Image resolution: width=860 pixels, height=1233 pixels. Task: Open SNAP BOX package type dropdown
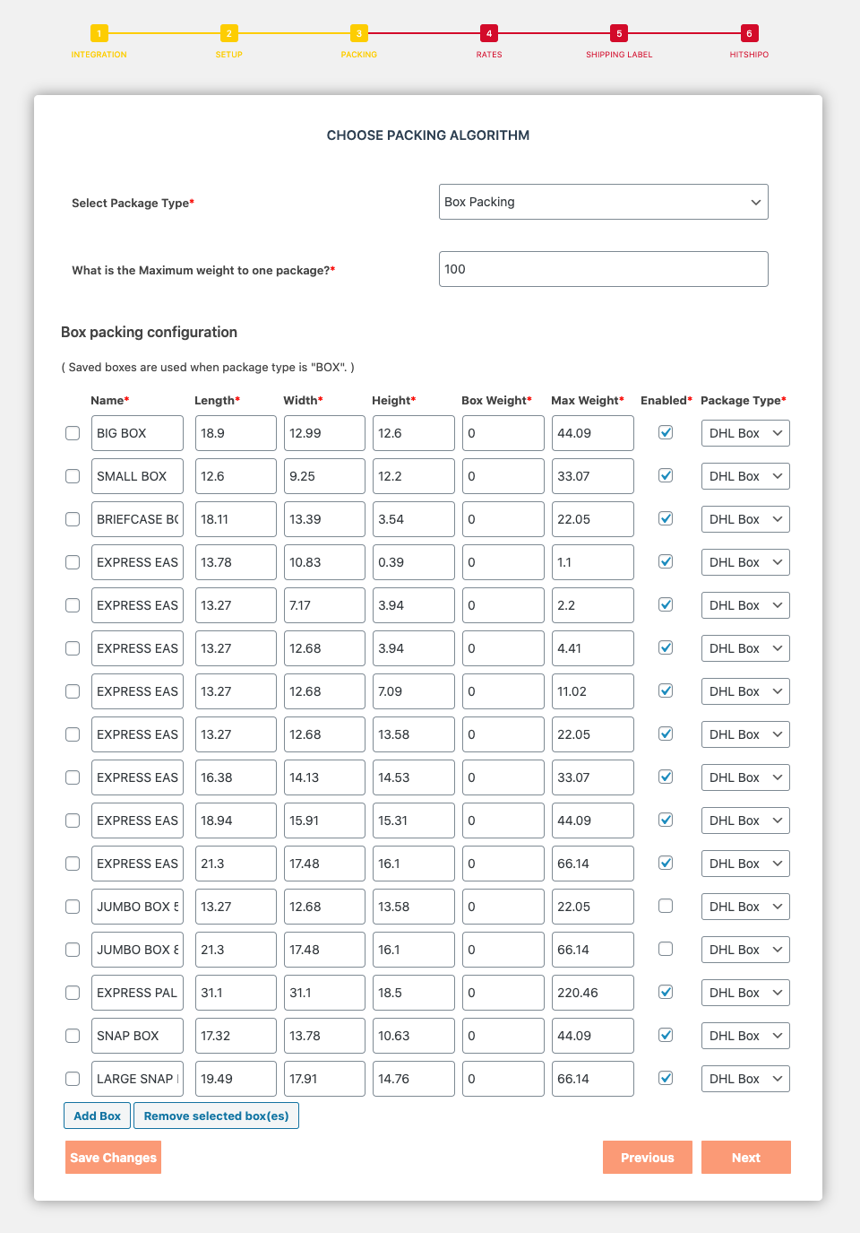point(745,1036)
